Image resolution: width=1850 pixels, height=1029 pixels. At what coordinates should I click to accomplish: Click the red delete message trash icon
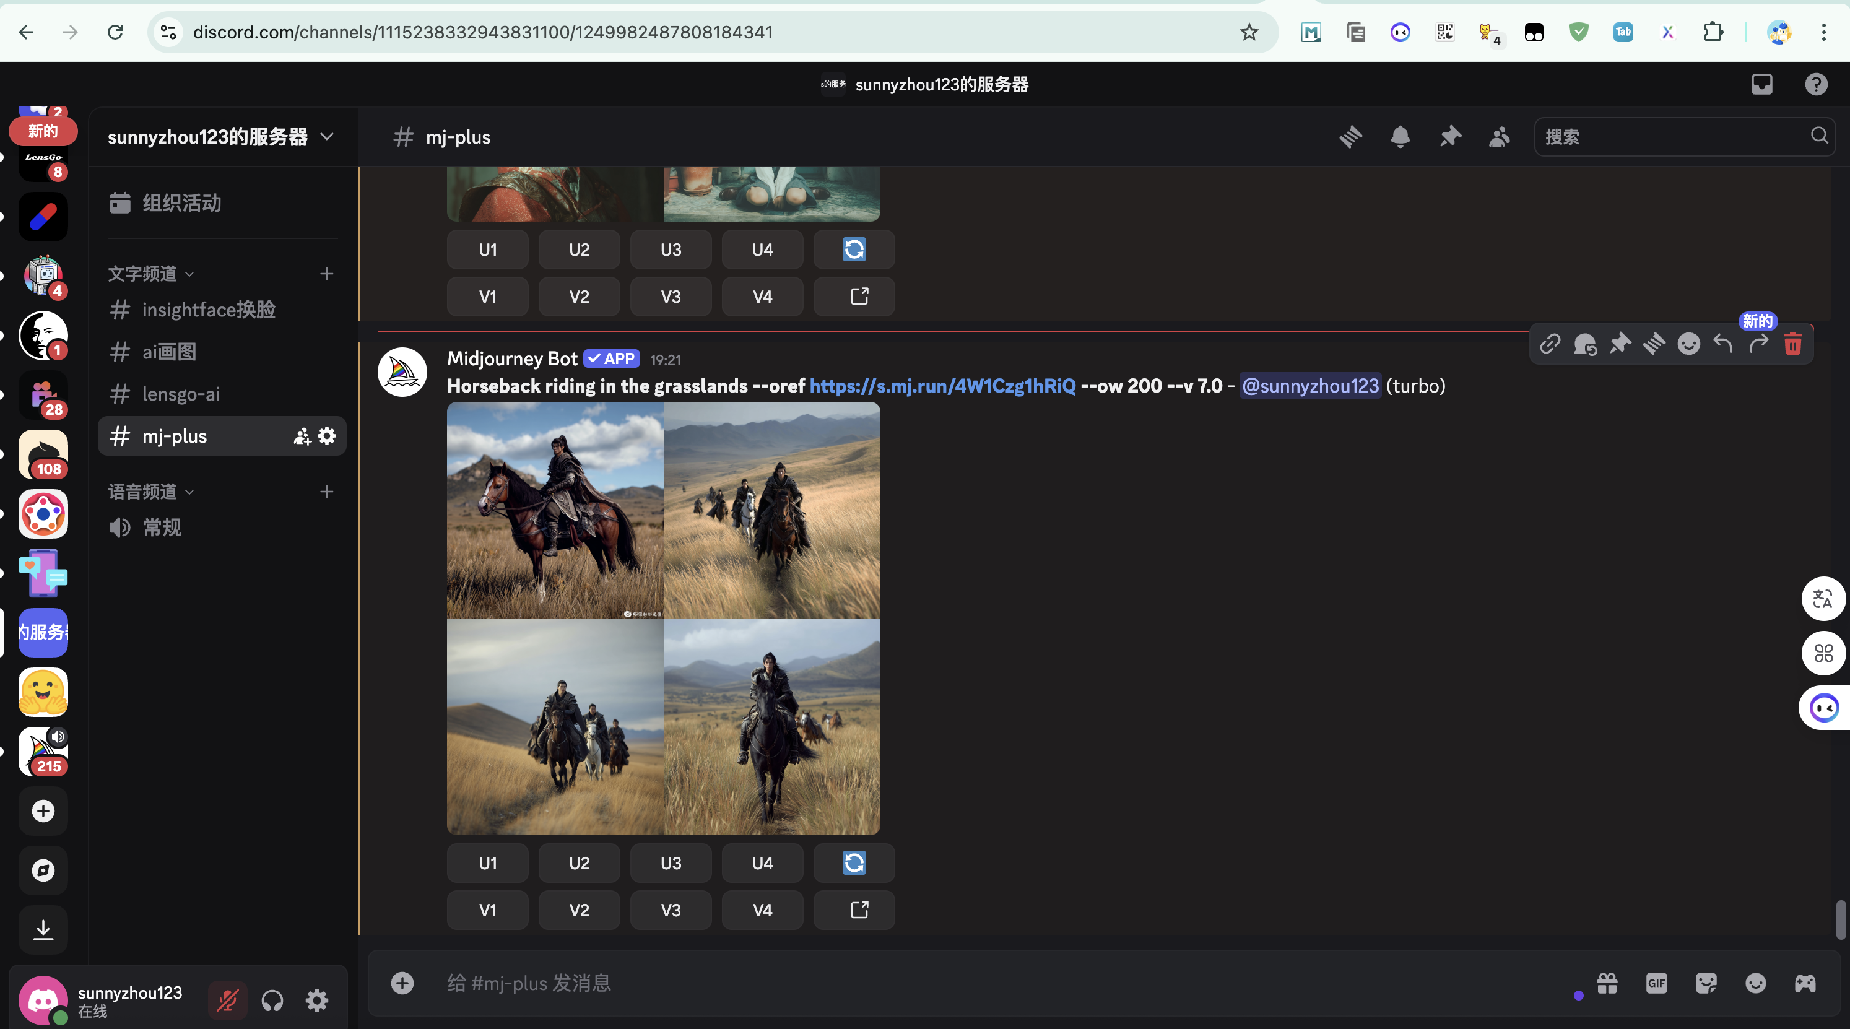(1792, 344)
